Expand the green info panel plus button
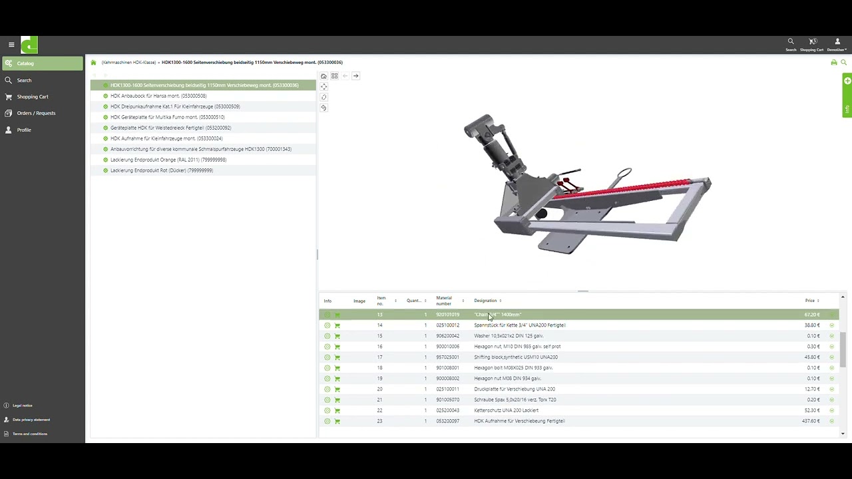 (x=847, y=81)
